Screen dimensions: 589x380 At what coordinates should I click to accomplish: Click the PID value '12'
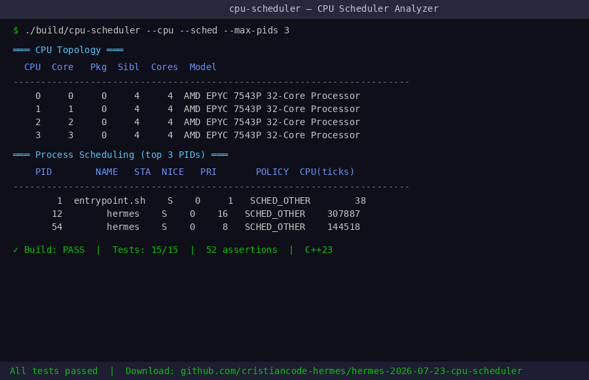(x=57, y=214)
